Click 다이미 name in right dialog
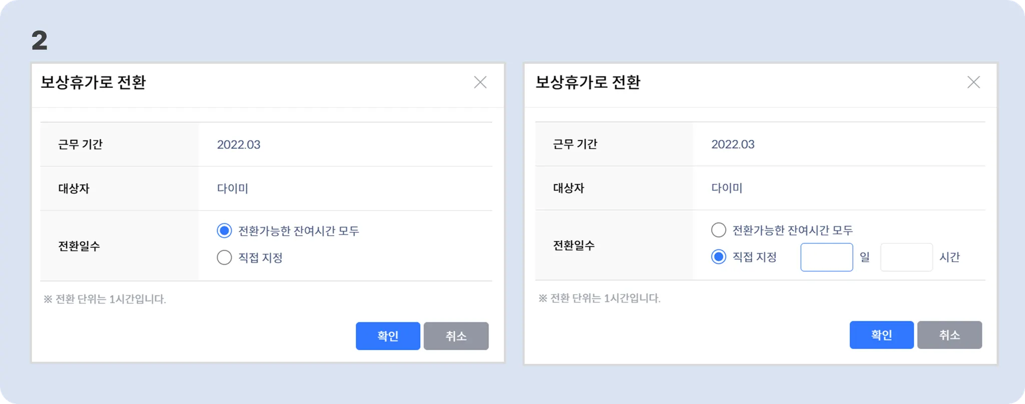Viewport: 1025px width, 404px height. click(727, 188)
